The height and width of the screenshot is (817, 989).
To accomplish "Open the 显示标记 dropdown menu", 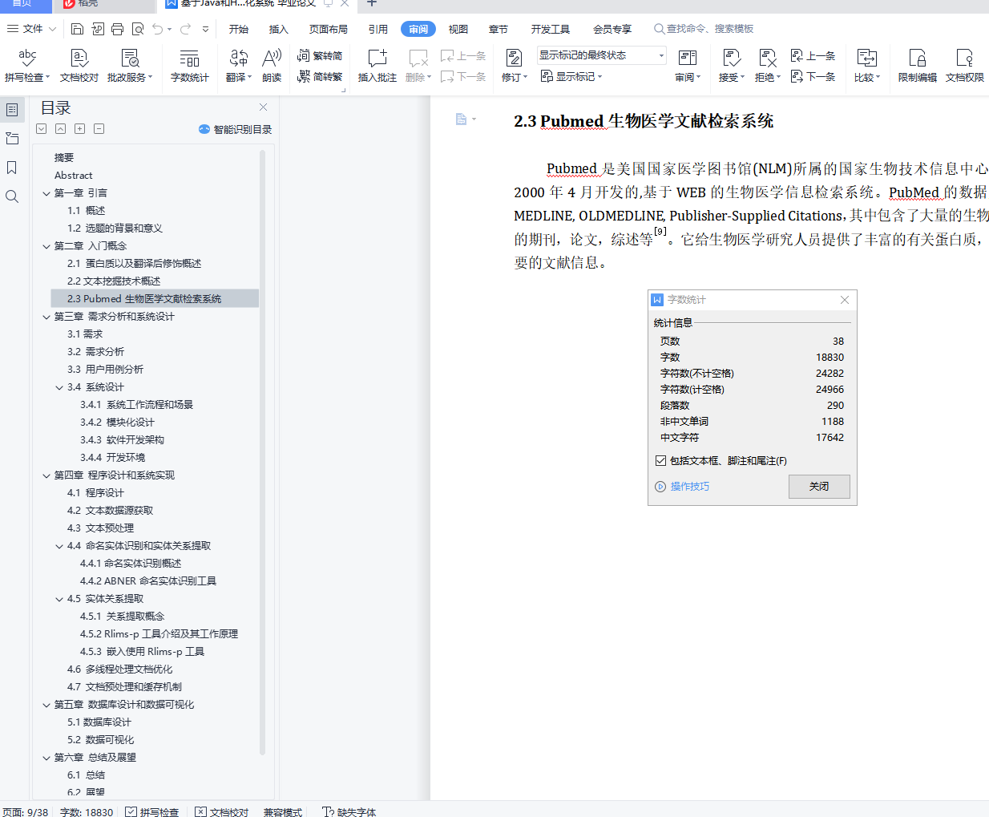I will click(x=571, y=76).
